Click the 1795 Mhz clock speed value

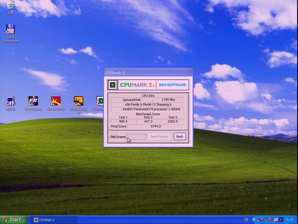[168, 100]
